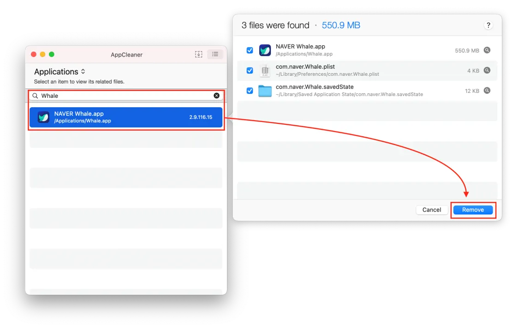Close AppCleaner with the red window button

(34, 54)
